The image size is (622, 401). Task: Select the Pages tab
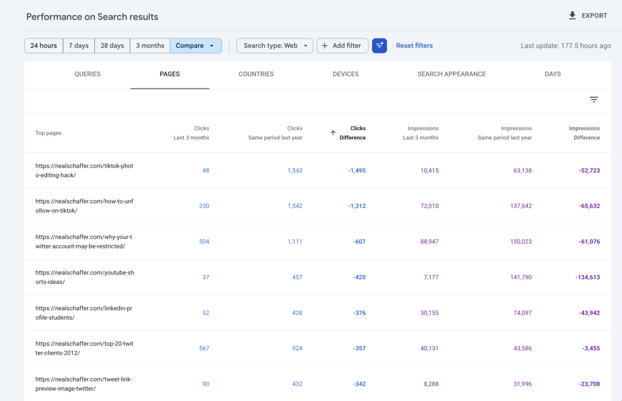[x=169, y=74]
